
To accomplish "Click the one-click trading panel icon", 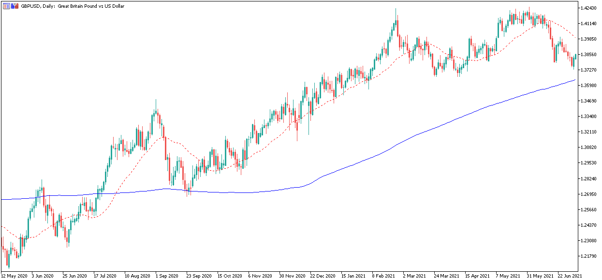I will point(15,6).
